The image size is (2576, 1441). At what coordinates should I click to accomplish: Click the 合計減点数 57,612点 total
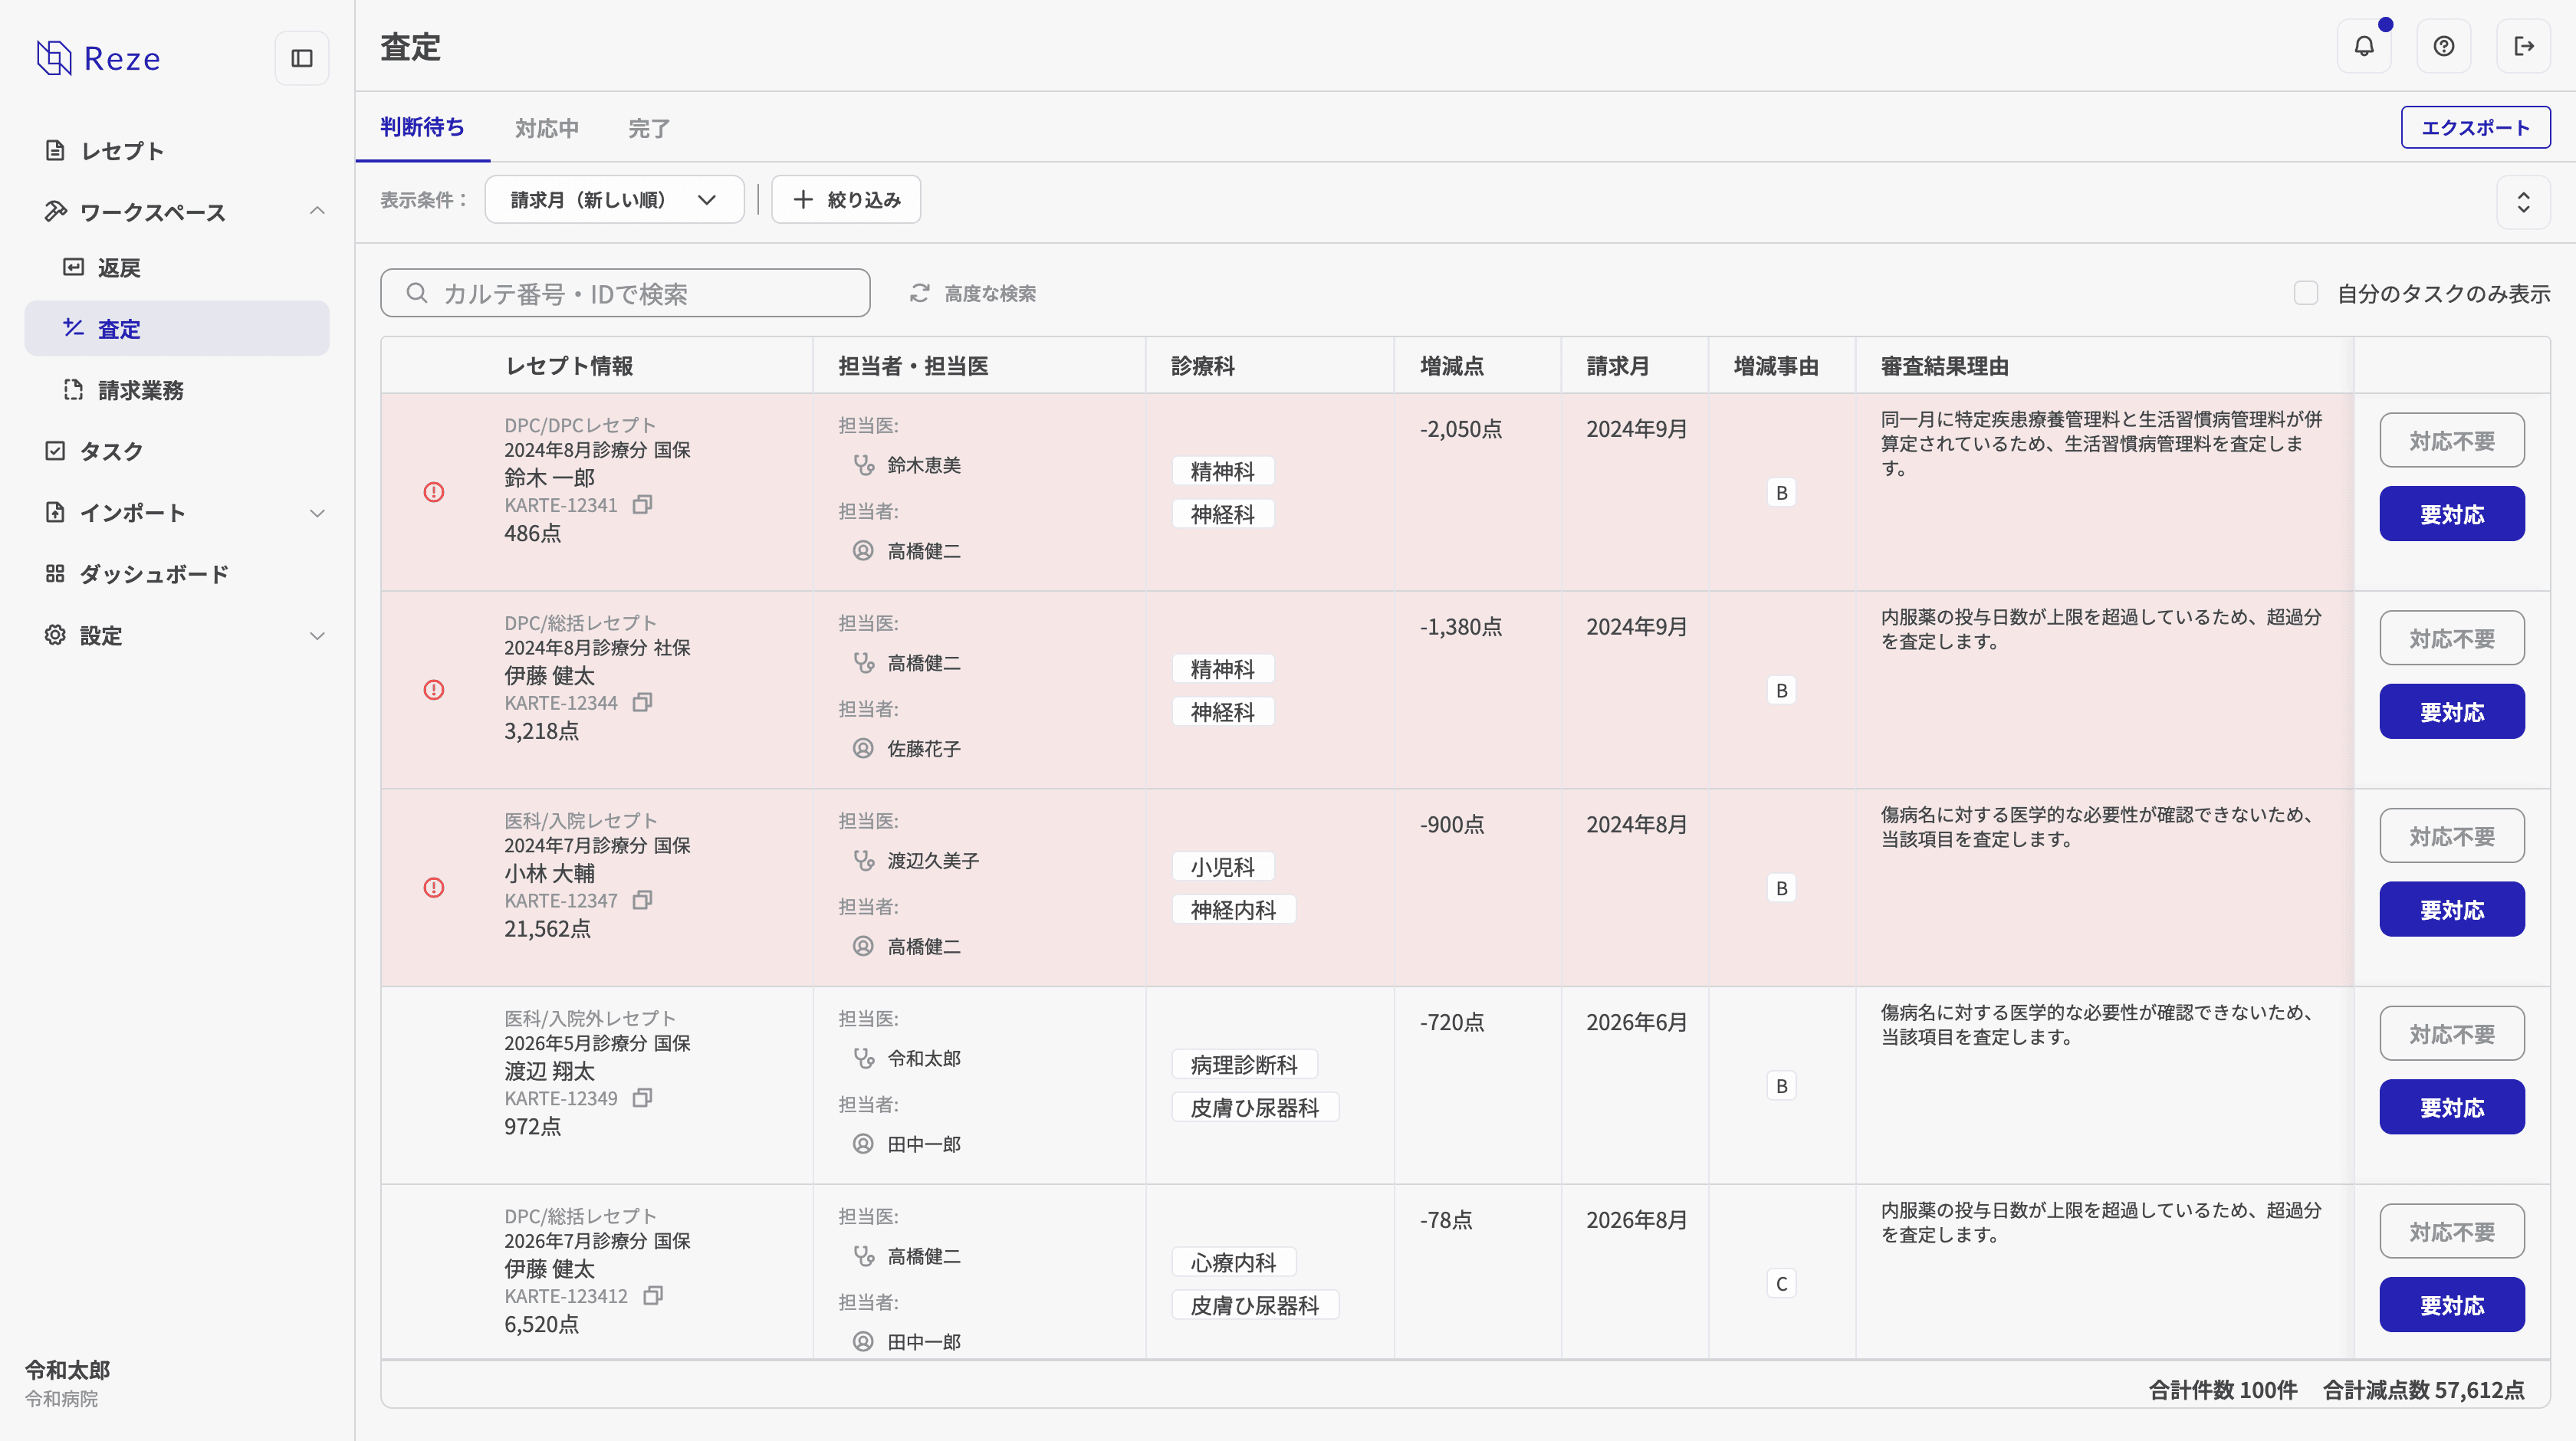(x=2423, y=1390)
